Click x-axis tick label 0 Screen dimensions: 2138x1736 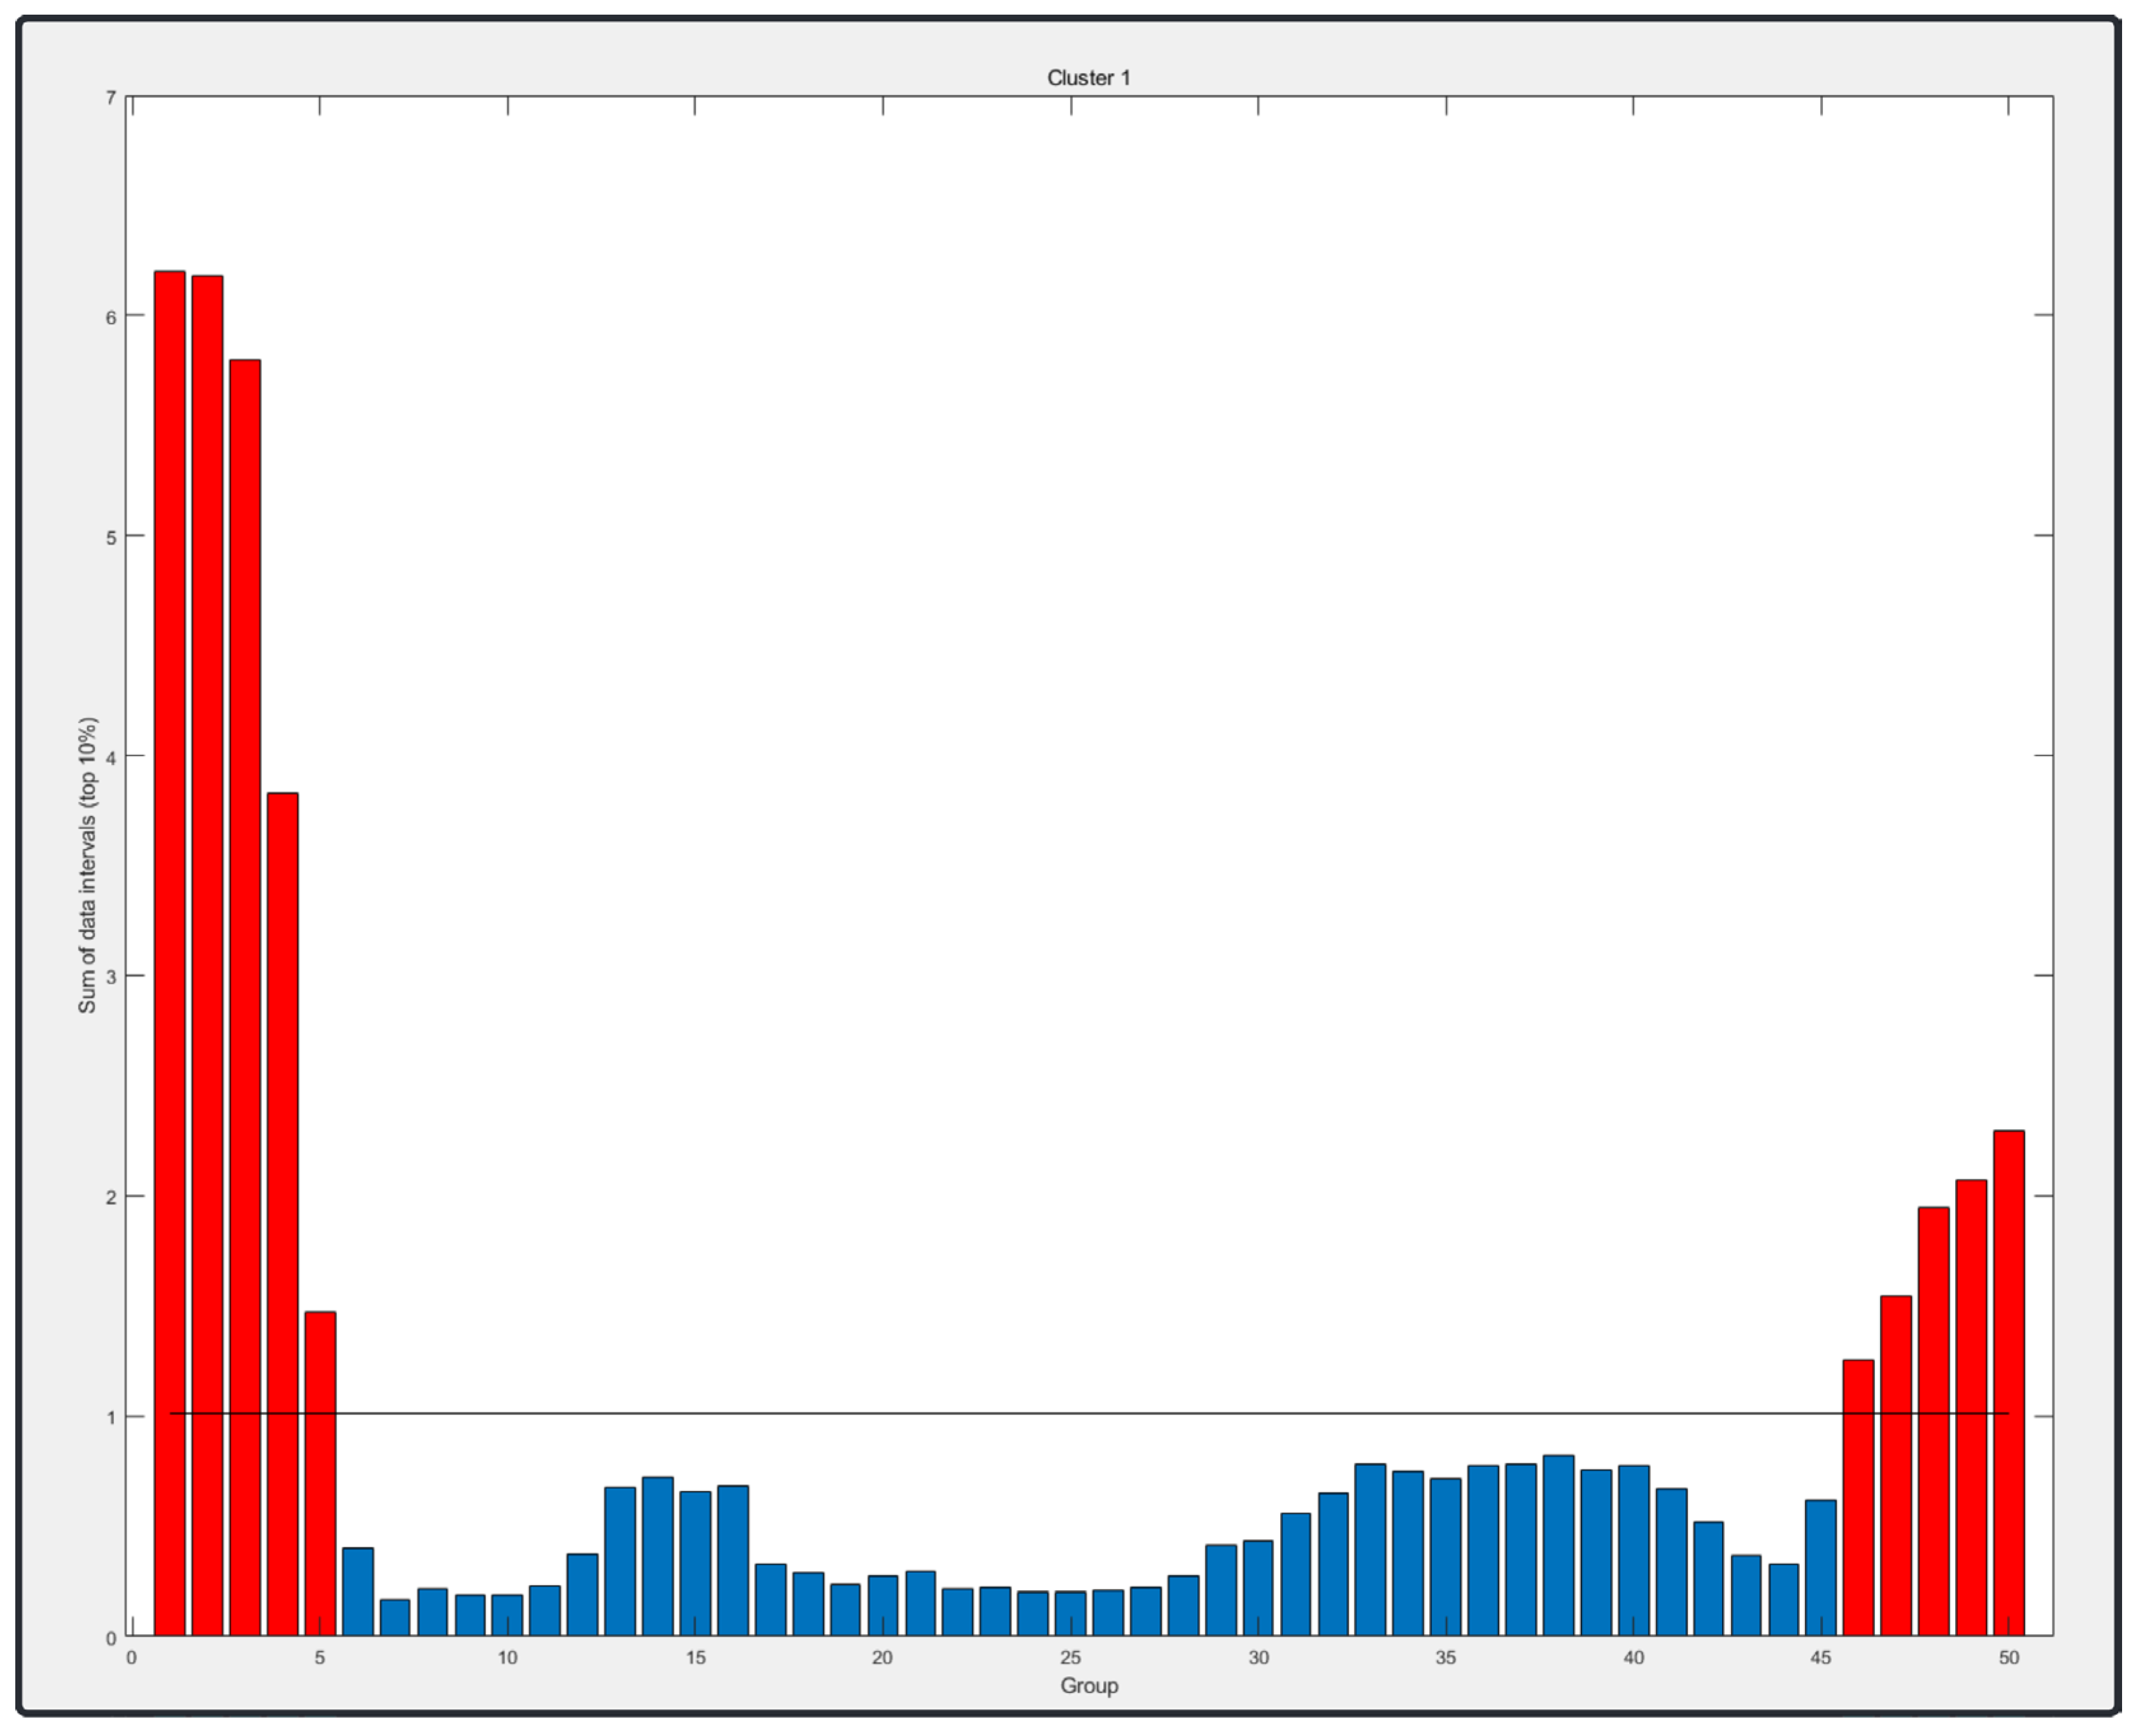(x=131, y=1657)
